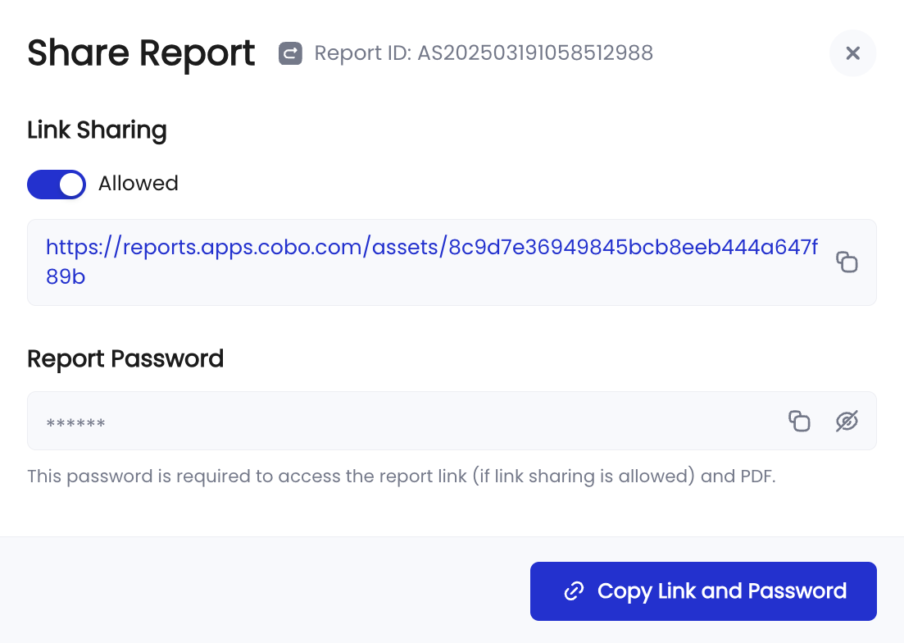Click the share icon beside Report ID
Image resolution: width=904 pixels, height=643 pixels.
(291, 53)
